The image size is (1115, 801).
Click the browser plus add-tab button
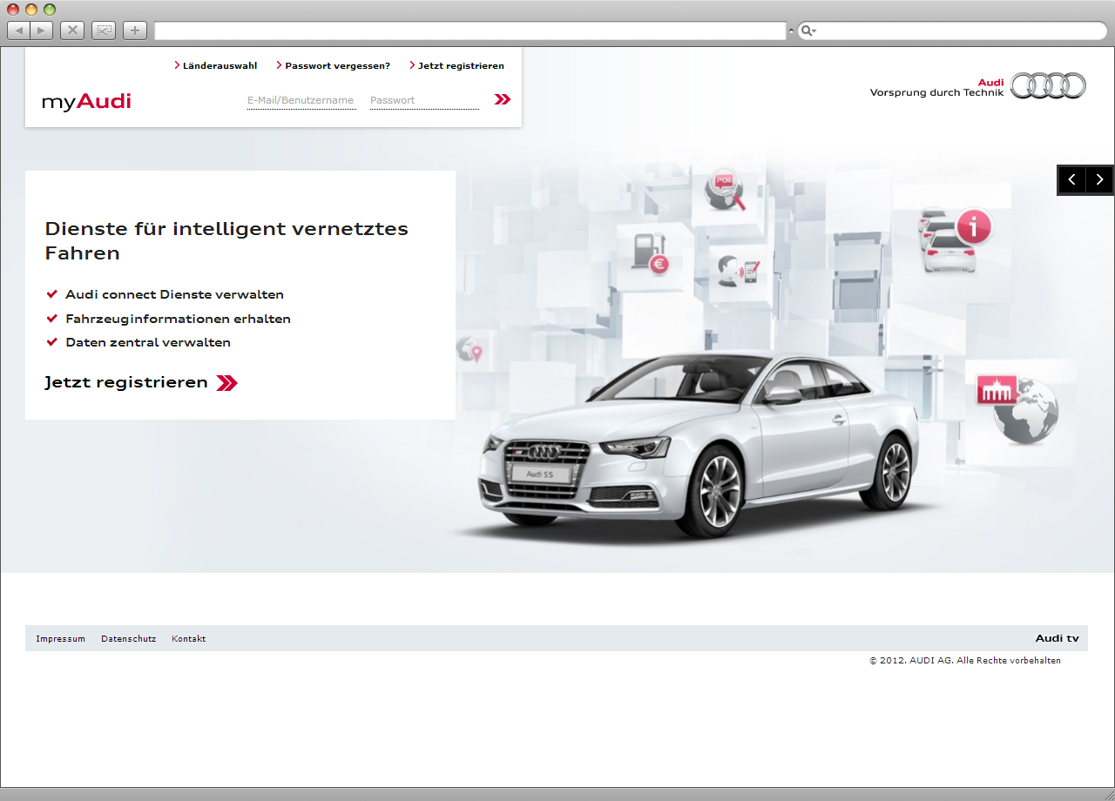134,30
